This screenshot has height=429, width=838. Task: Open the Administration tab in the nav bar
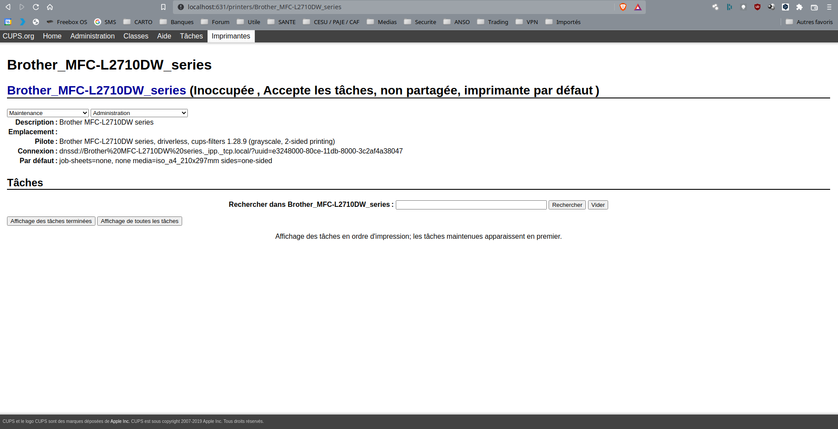(x=92, y=36)
